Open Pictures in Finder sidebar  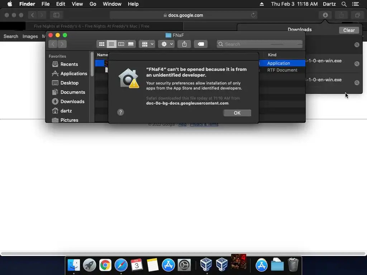(x=65, y=120)
